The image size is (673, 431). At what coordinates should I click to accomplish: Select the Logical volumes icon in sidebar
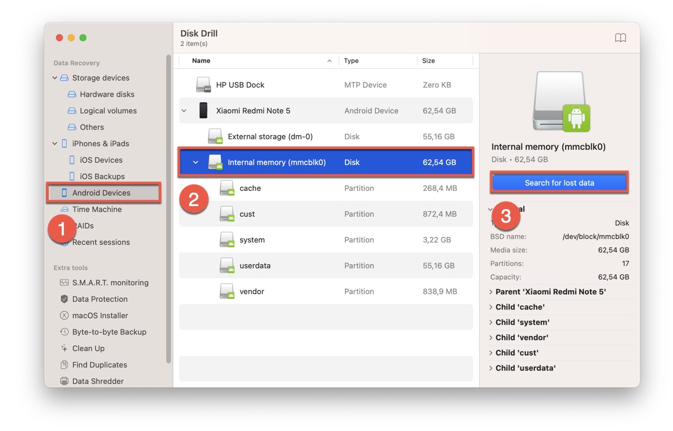72,110
